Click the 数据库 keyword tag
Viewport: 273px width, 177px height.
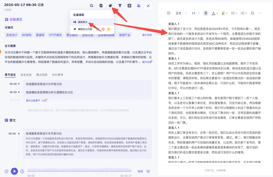(x=40, y=35)
